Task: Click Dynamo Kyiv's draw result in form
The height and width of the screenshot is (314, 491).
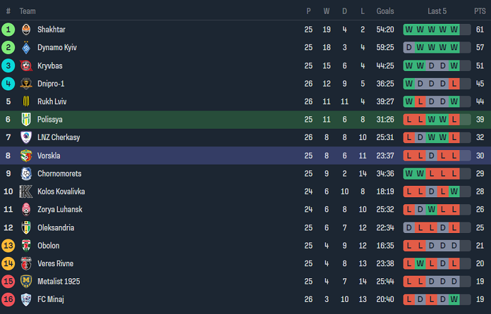Action: (x=409, y=48)
